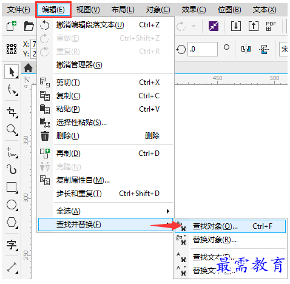Choose 再制(D) menu entry

point(106,154)
